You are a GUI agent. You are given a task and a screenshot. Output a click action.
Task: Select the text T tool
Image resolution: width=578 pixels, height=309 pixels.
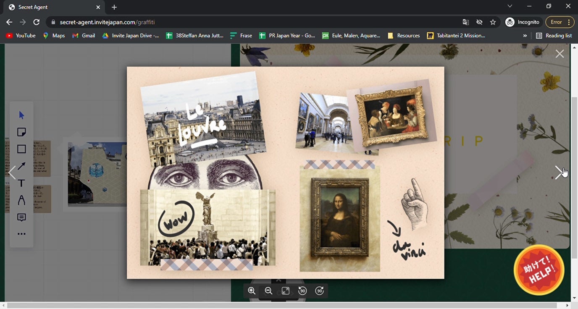21,183
